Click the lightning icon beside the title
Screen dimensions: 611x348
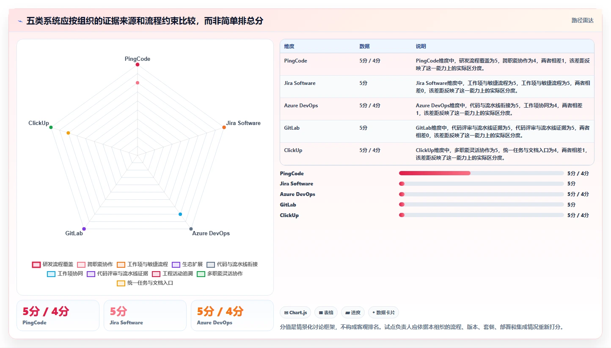(x=20, y=21)
